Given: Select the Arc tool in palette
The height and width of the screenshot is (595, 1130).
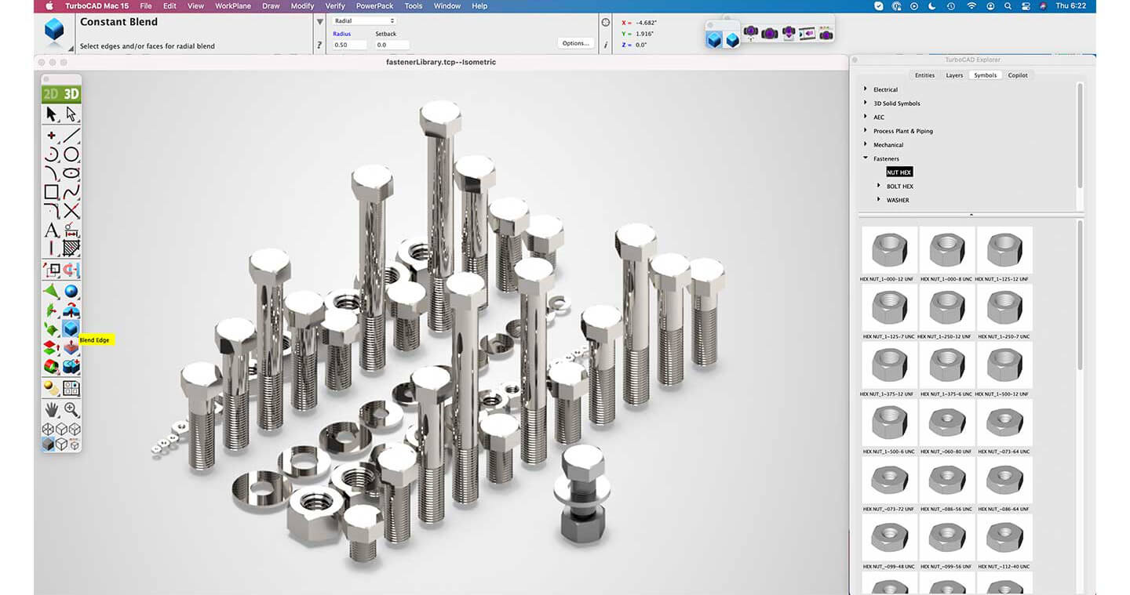Looking at the screenshot, I should (x=52, y=154).
